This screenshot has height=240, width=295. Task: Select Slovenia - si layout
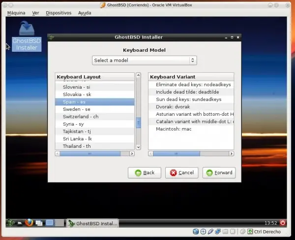click(x=95, y=87)
